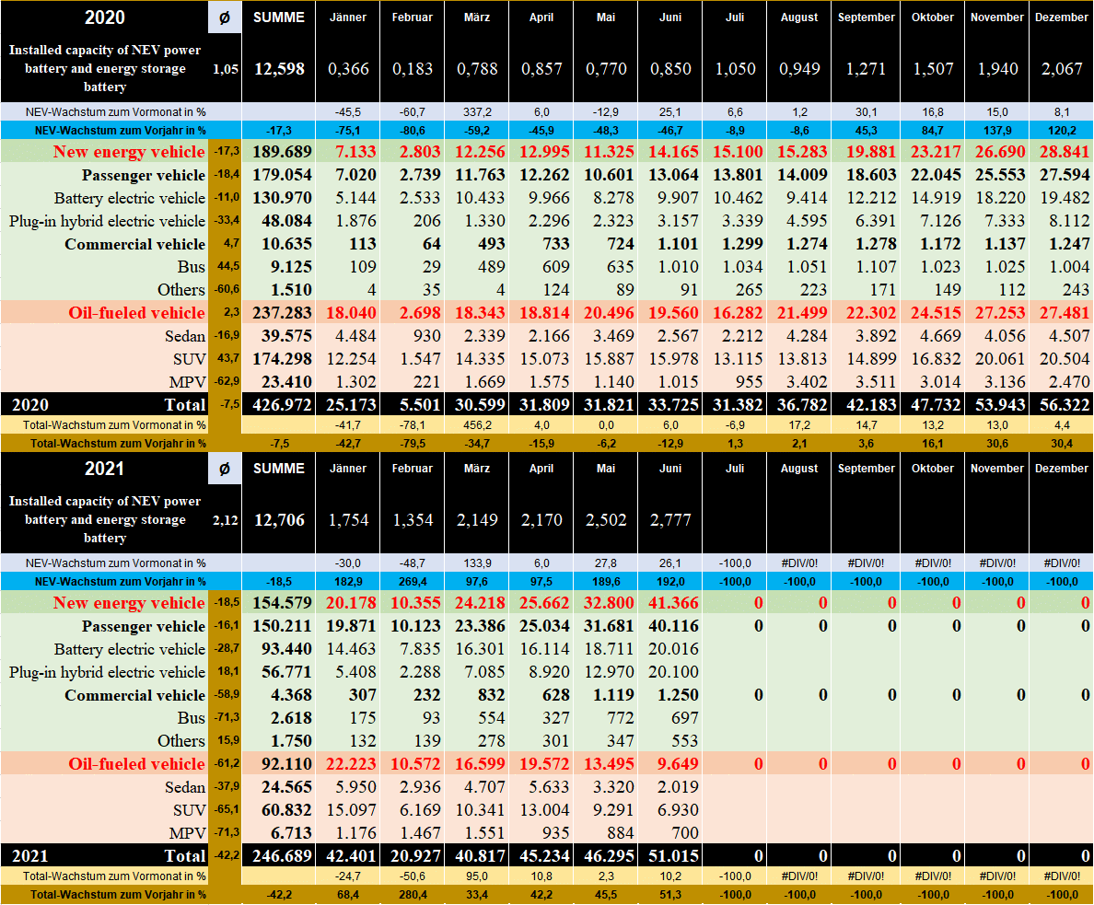The height and width of the screenshot is (905, 1094).
Task: Click the SUMME header in the 2020 table
Action: [278, 17]
